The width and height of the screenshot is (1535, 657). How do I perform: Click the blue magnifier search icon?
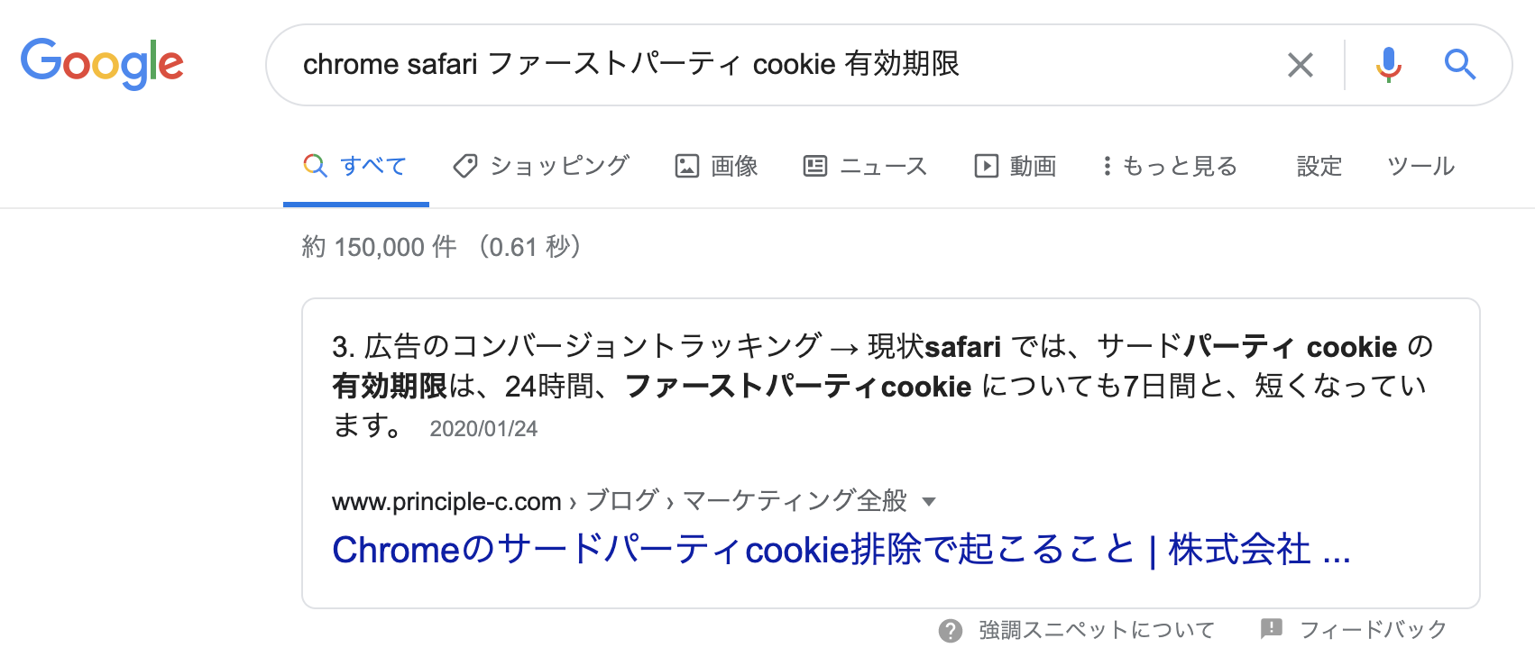click(1459, 65)
